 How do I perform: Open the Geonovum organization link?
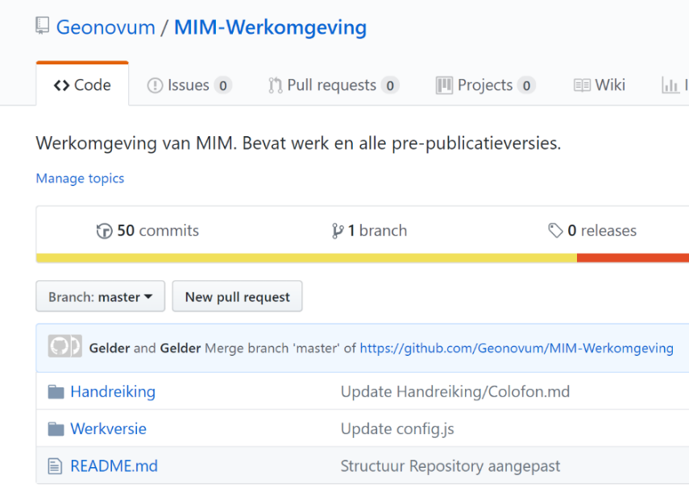(x=106, y=27)
